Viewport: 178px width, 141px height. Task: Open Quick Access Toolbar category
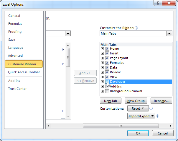tap(24, 72)
